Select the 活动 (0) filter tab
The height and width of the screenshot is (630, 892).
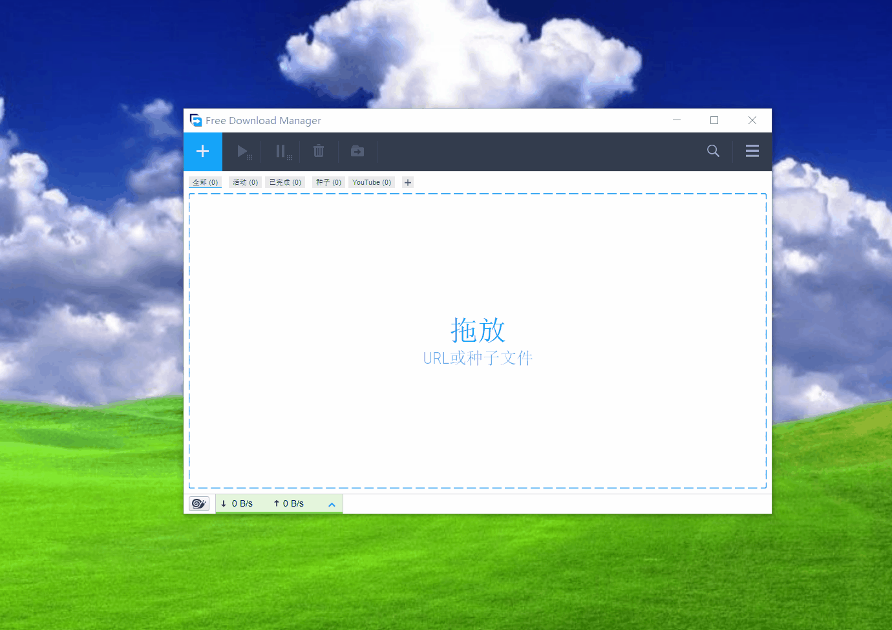click(245, 182)
